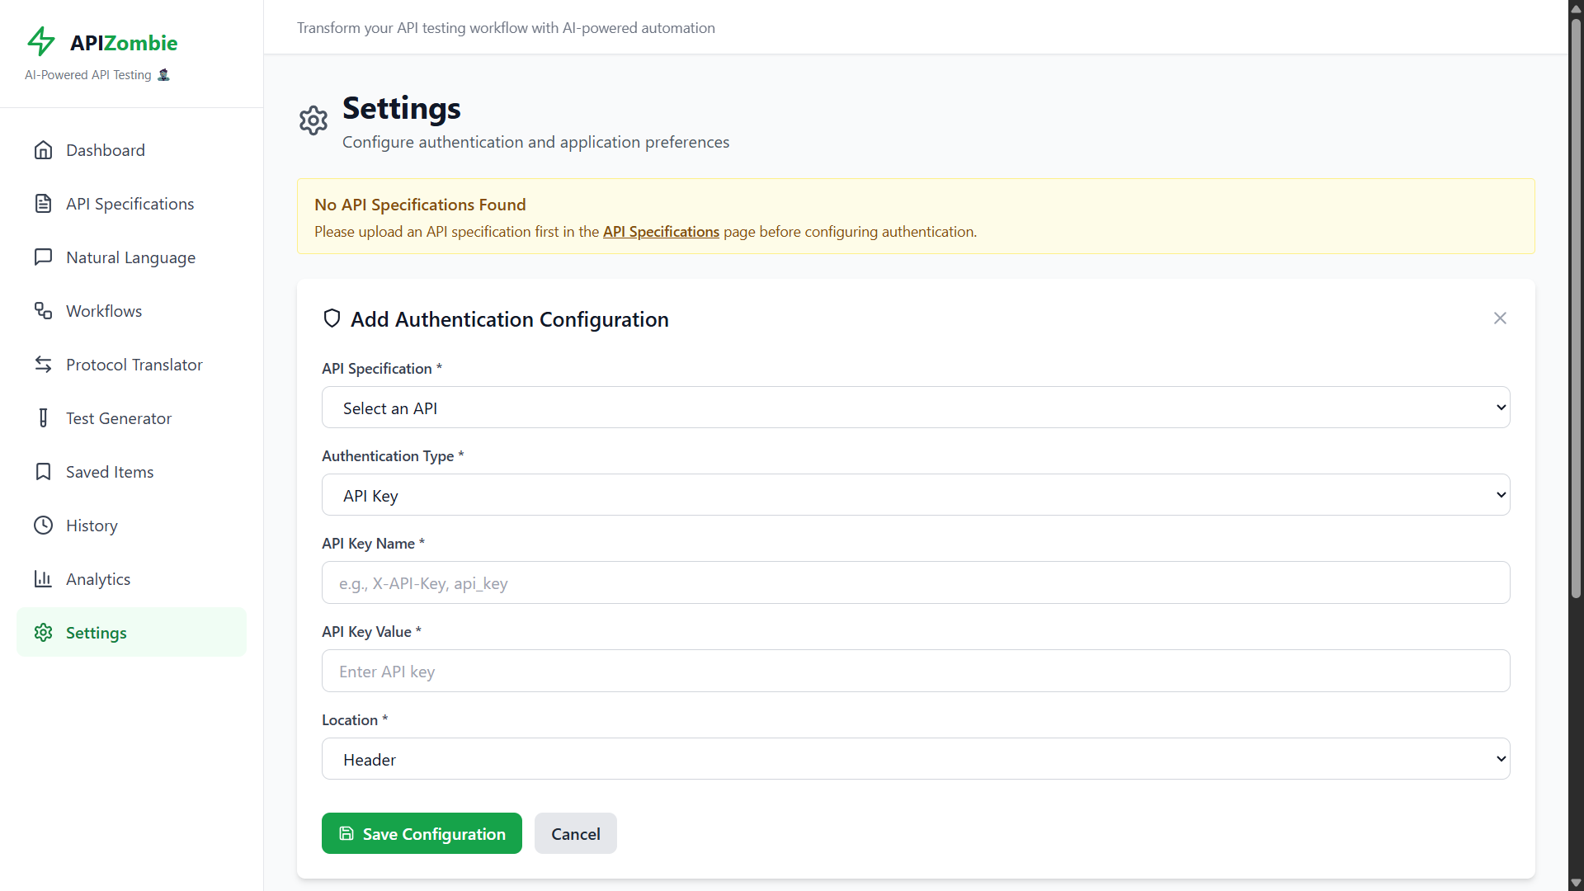Image resolution: width=1584 pixels, height=891 pixels.
Task: Focus the API Key Name input field
Action: click(915, 583)
